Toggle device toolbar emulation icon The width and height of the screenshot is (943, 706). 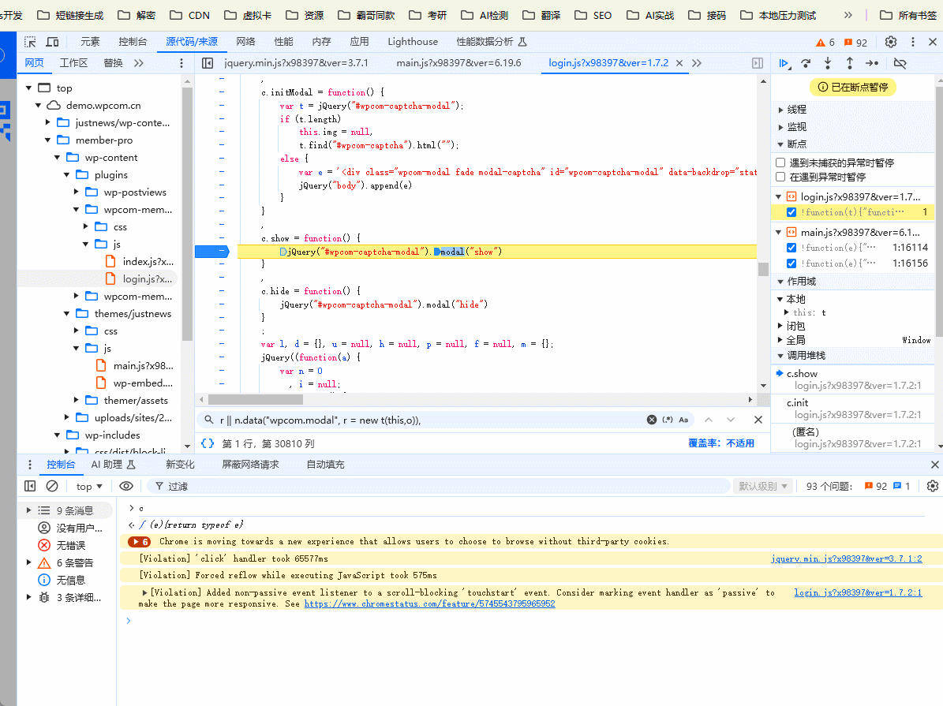[x=52, y=42]
